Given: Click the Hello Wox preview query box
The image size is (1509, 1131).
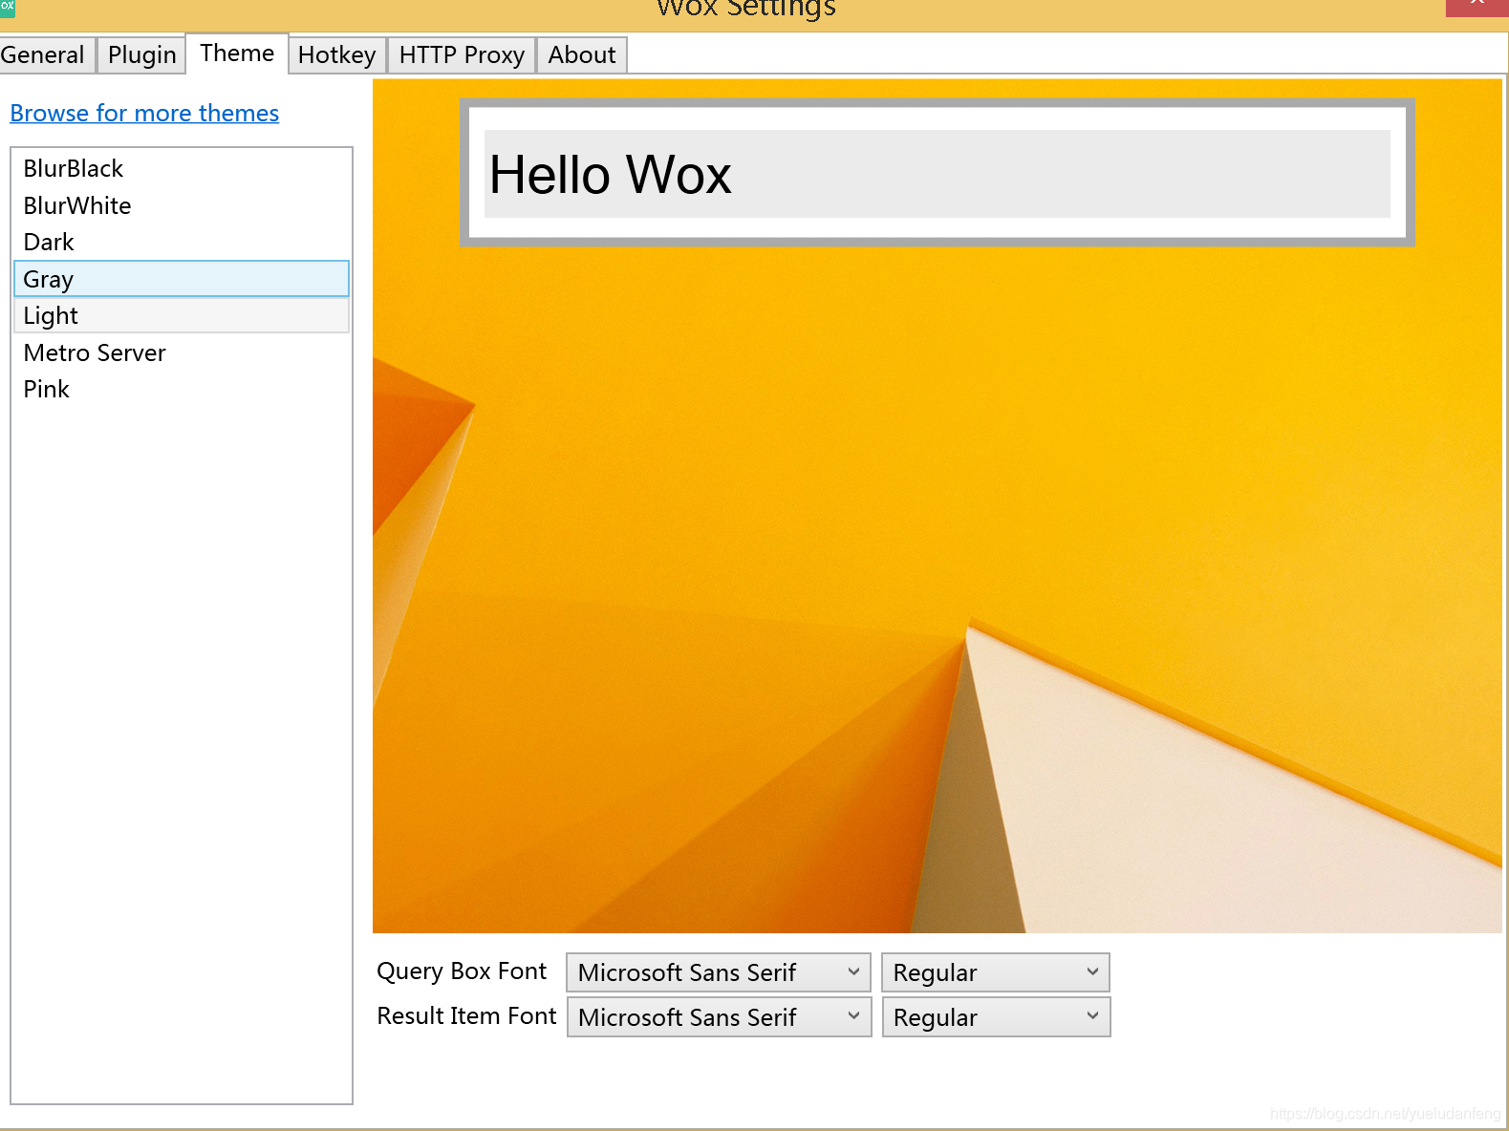Looking at the screenshot, I should [x=937, y=174].
